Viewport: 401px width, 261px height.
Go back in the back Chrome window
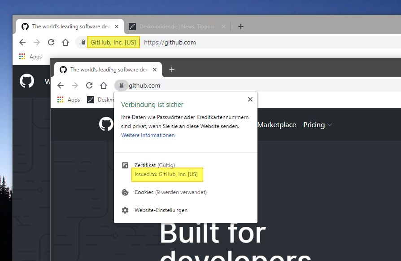pyautogui.click(x=22, y=42)
